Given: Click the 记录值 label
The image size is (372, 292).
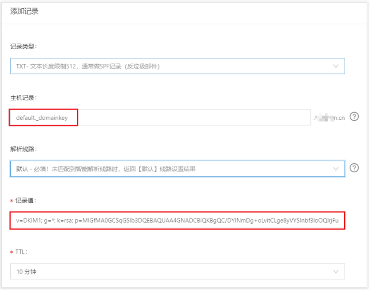Looking at the screenshot, I should tap(26, 200).
